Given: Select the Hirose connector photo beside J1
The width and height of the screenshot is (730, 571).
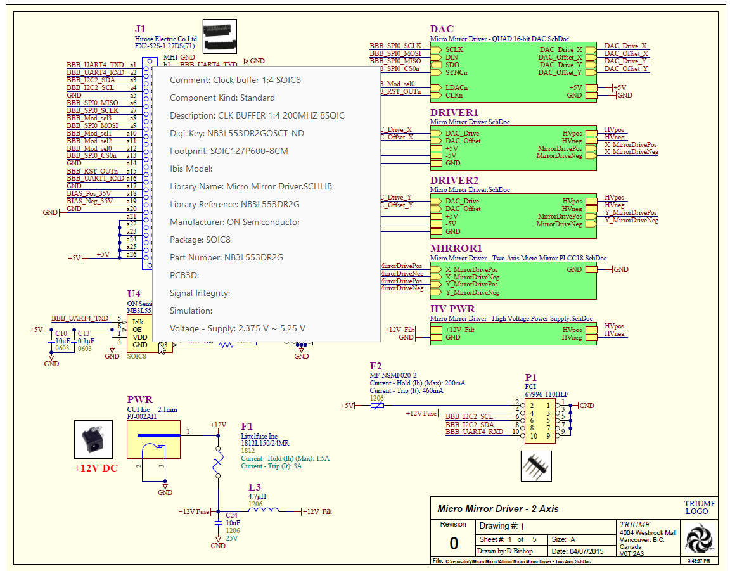Looking at the screenshot, I should click(219, 36).
